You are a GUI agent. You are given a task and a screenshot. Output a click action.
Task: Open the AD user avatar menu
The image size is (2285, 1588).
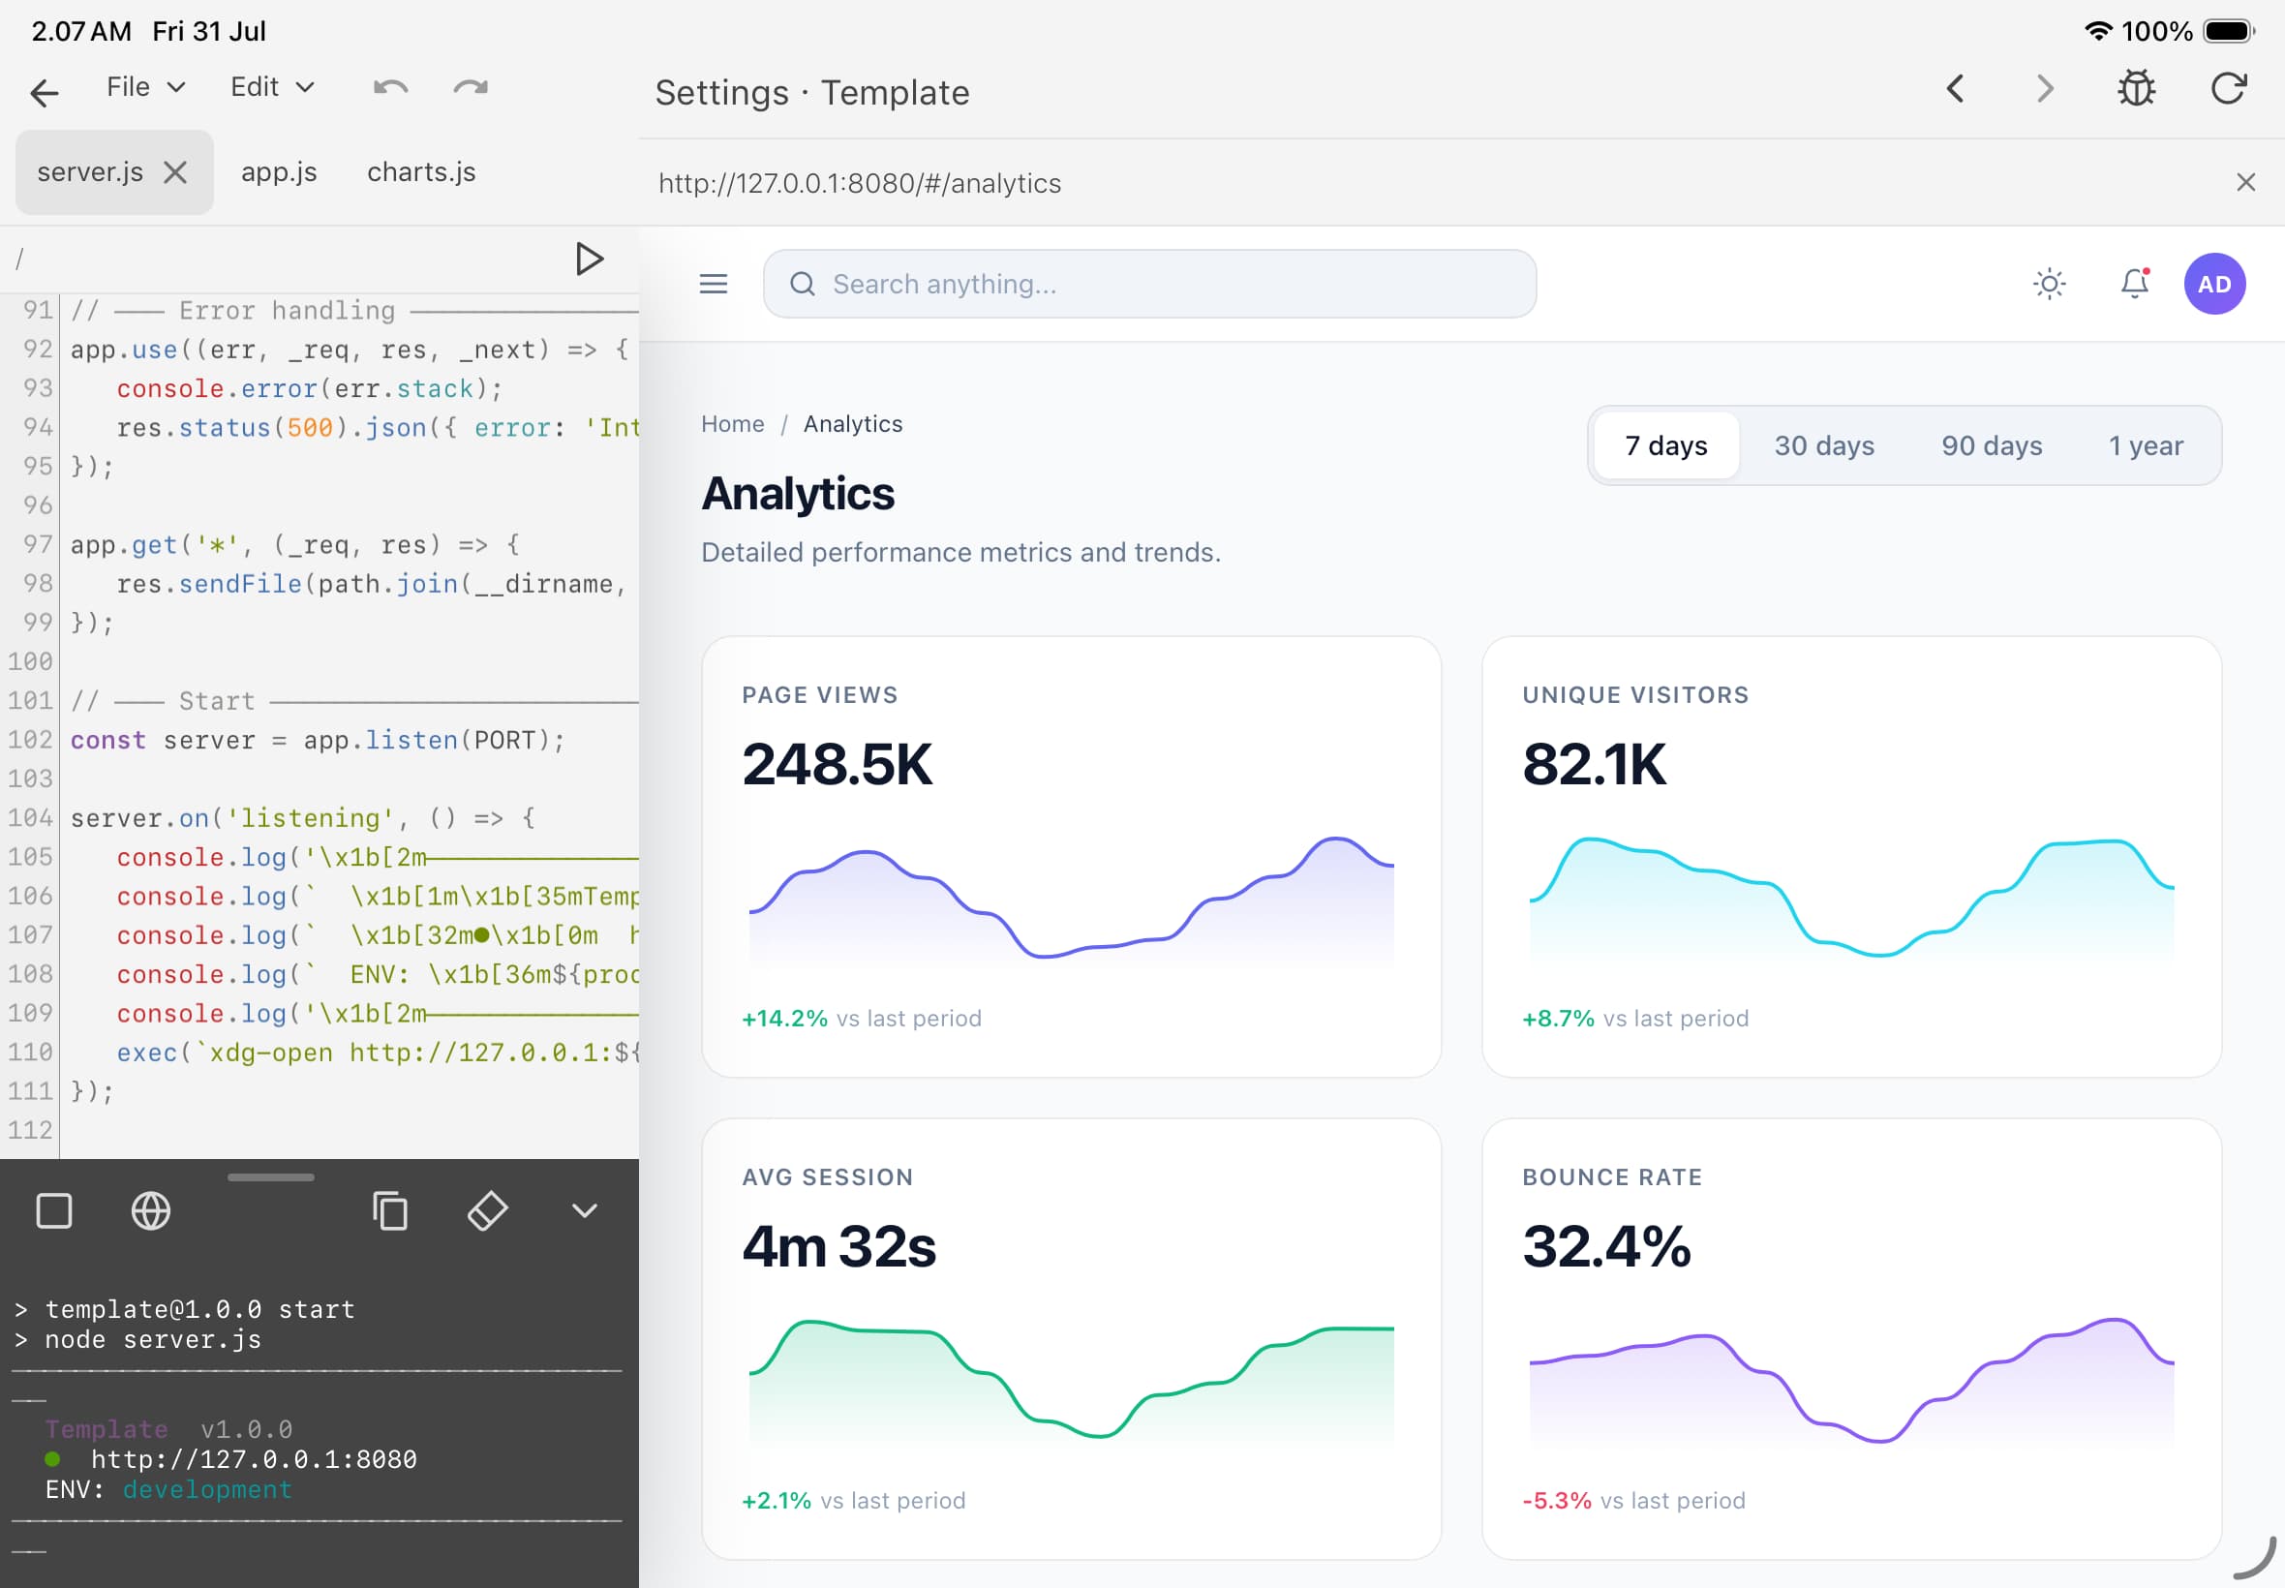(2214, 285)
